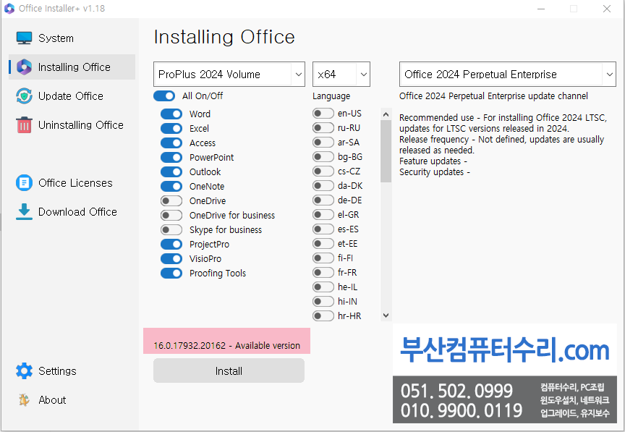
Task: Turn on bg-BG language switch
Action: tap(323, 157)
